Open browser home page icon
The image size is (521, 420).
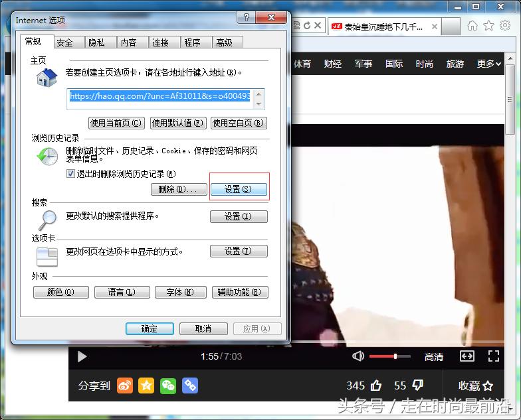click(x=472, y=25)
